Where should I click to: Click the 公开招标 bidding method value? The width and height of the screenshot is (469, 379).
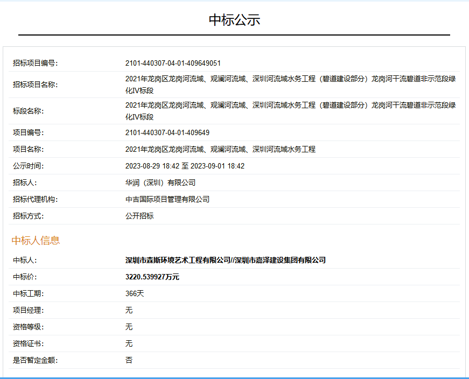click(x=139, y=216)
